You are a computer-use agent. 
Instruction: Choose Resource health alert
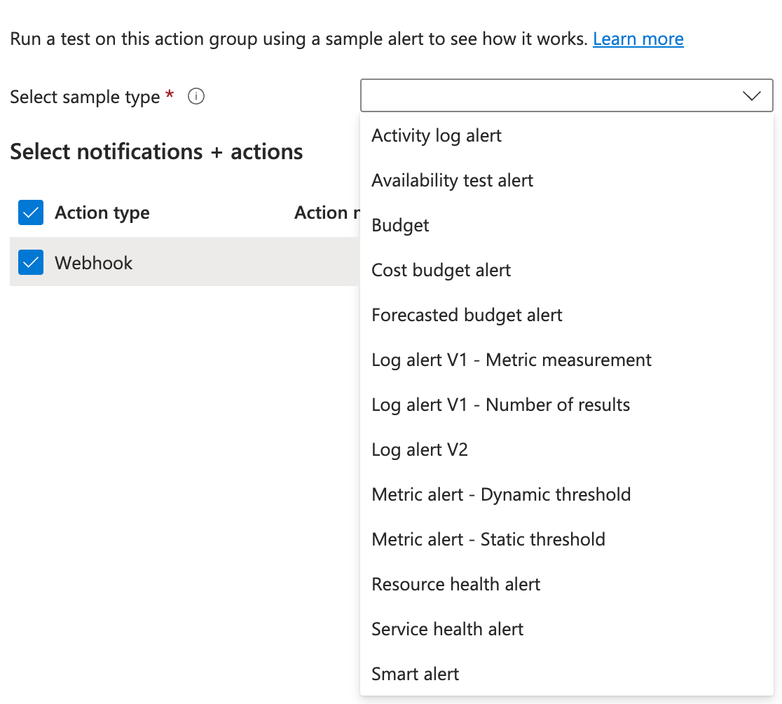[x=455, y=584]
